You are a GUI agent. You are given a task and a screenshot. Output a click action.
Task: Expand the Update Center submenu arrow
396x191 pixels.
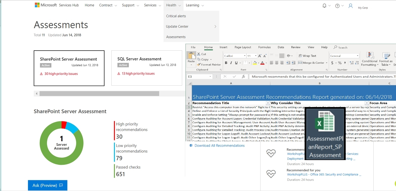(215, 26)
